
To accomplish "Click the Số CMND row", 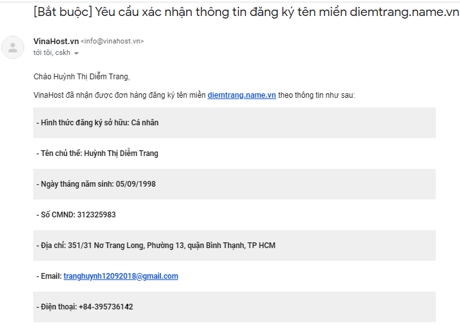I will [234, 215].
